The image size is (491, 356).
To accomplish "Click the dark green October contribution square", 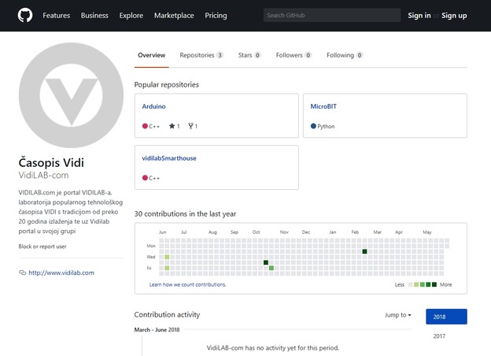I will (x=265, y=262).
